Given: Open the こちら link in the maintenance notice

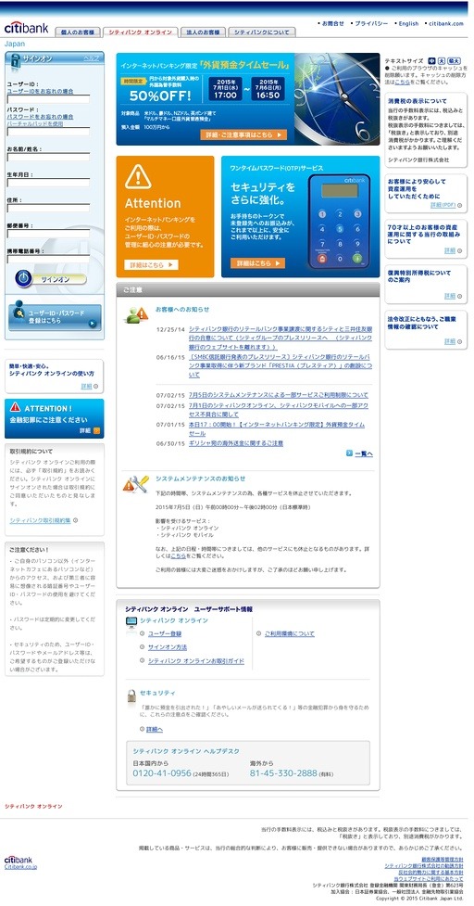Looking at the screenshot, I should [x=178, y=555].
